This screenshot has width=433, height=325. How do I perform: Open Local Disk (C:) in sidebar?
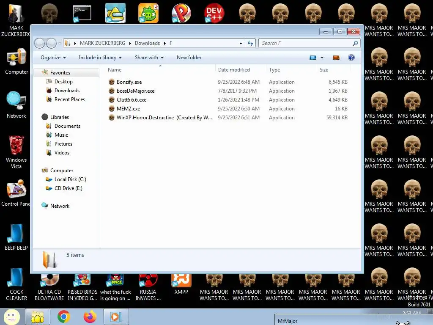coord(70,179)
